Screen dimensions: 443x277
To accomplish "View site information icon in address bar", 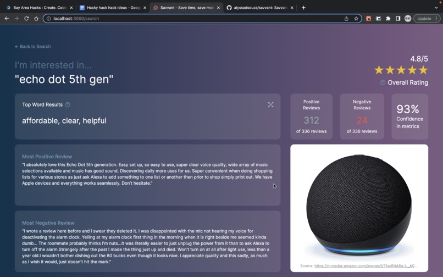I will pyautogui.click(x=48, y=18).
